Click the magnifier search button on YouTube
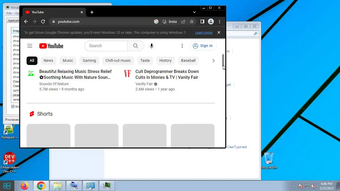 pyautogui.click(x=136, y=46)
